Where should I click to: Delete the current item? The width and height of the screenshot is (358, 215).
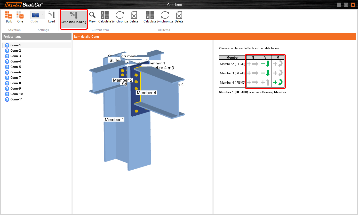click(x=134, y=17)
